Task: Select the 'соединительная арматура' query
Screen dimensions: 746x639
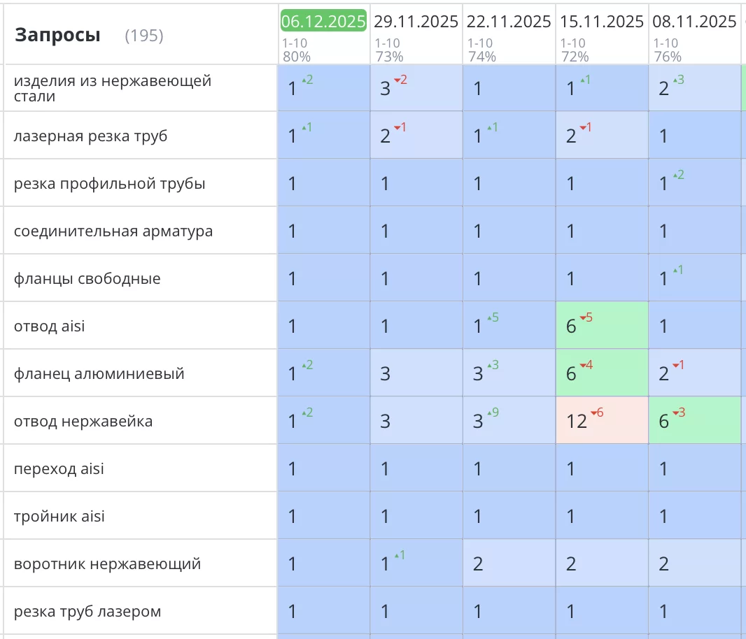Action: coord(113,231)
